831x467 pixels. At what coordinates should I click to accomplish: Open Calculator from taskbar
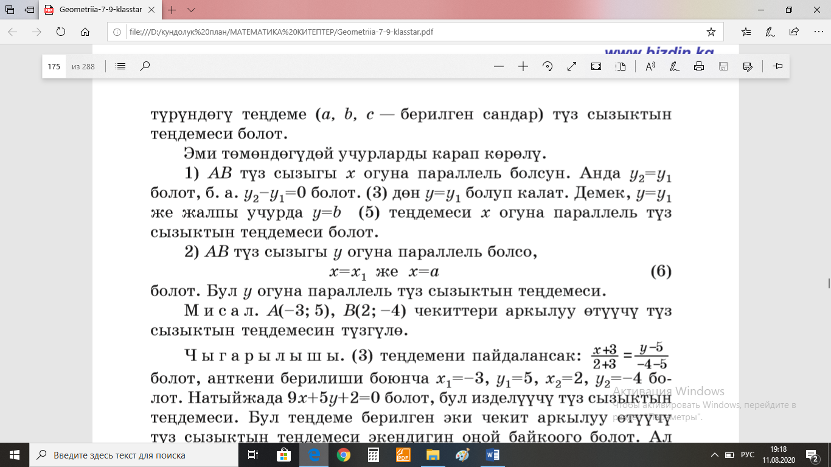[x=373, y=455]
